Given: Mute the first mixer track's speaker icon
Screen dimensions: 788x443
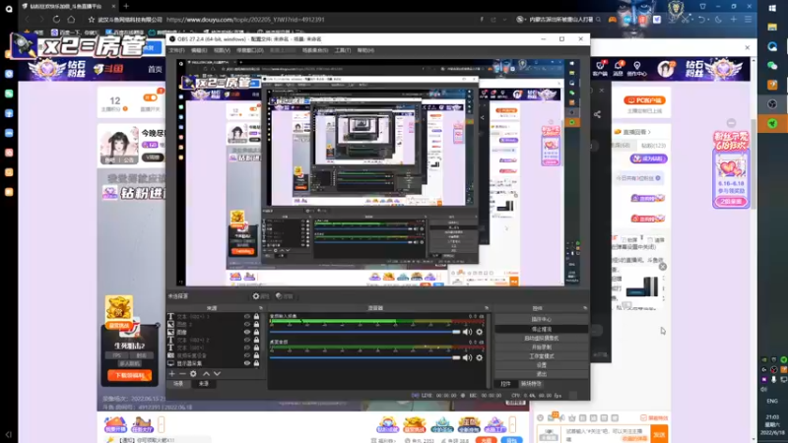Looking at the screenshot, I should [467, 332].
